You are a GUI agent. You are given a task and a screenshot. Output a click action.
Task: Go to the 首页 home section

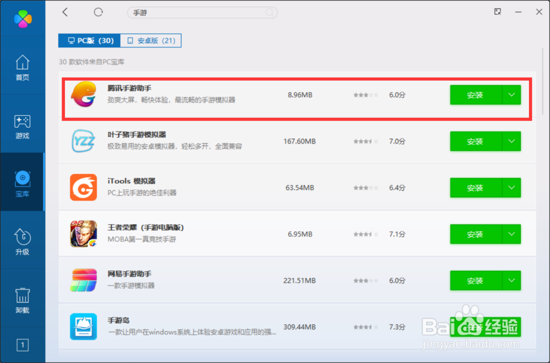click(x=23, y=68)
